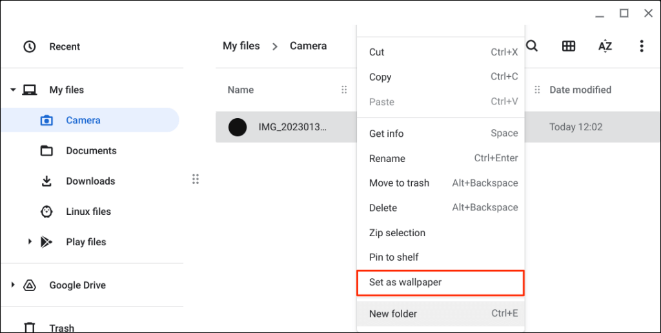661x333 pixels.
Task: Open the three-dot more menu
Action: point(641,46)
